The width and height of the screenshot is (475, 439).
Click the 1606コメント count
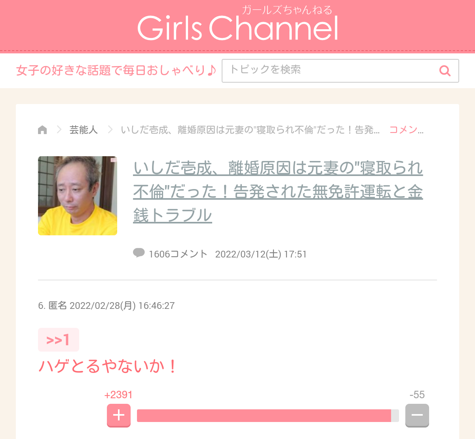[178, 254]
